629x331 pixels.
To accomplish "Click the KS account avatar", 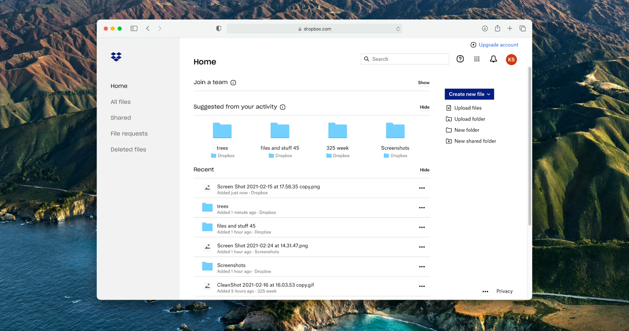I will tap(511, 60).
